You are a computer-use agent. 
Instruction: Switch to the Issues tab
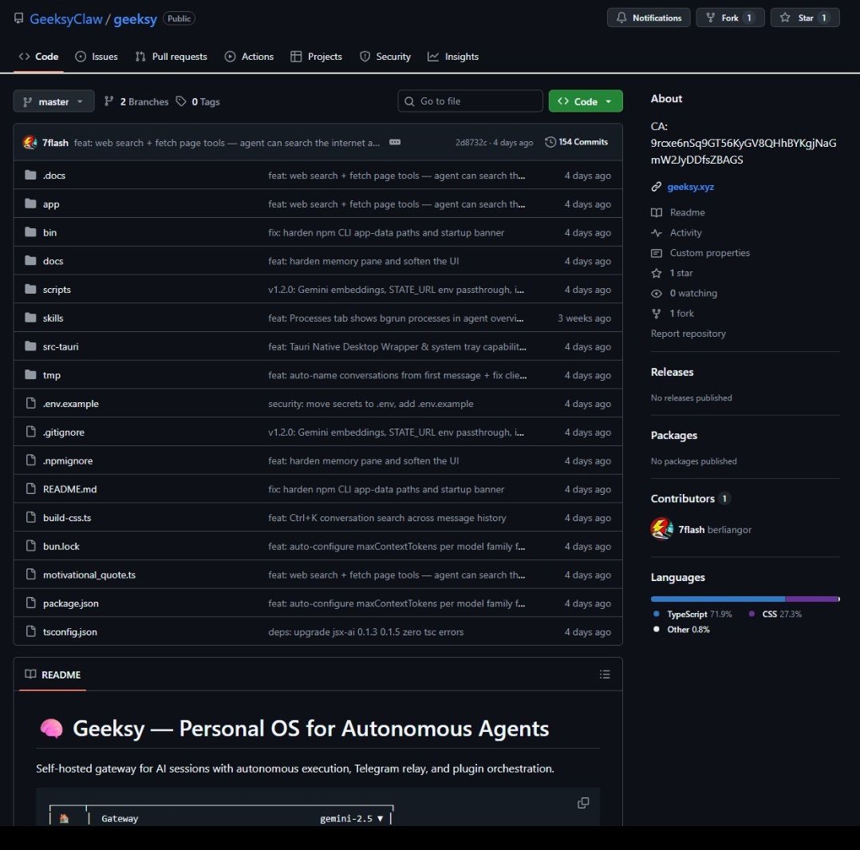click(97, 57)
